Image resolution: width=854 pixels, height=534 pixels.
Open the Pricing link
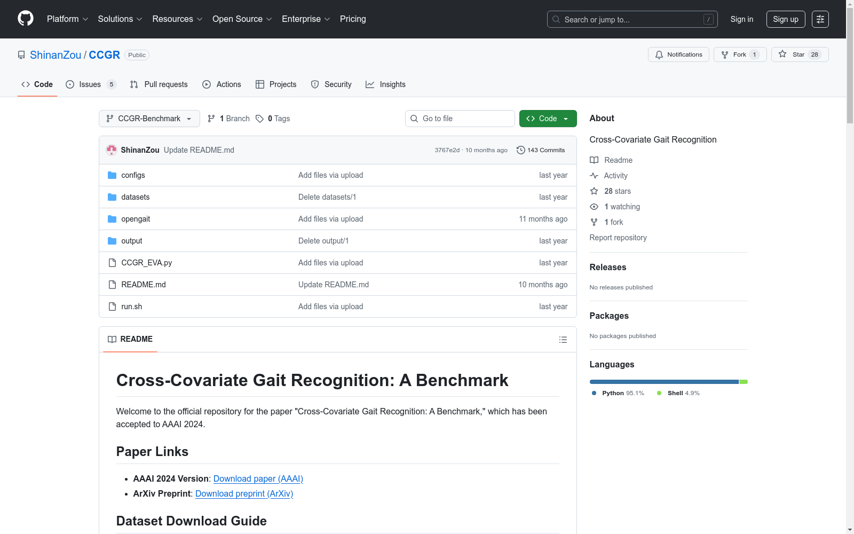(x=353, y=19)
